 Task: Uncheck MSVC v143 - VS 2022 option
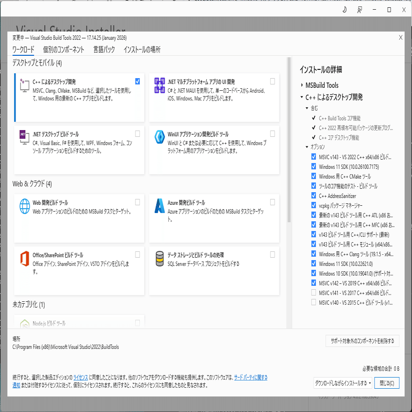[x=313, y=157]
